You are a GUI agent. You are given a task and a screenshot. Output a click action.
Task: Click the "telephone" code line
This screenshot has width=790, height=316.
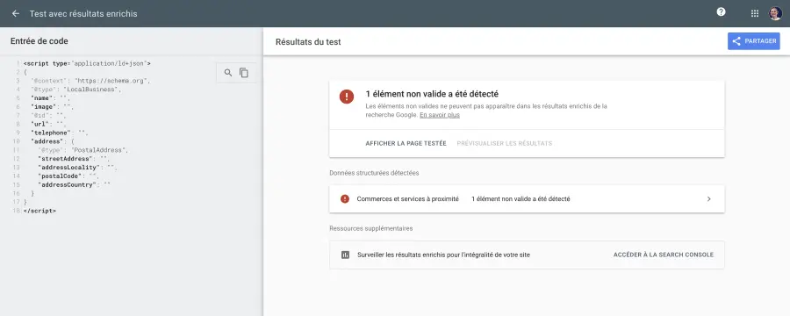[60, 133]
